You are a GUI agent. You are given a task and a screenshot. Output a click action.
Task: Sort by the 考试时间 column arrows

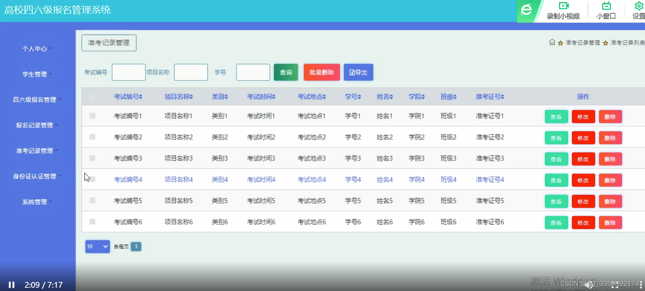(x=274, y=97)
